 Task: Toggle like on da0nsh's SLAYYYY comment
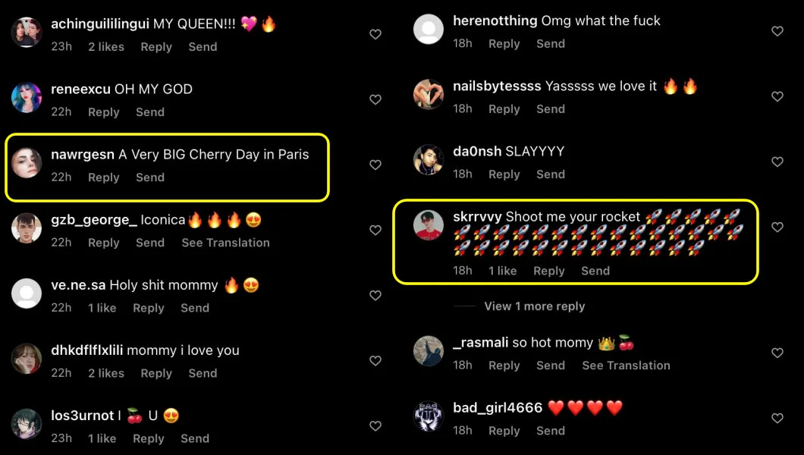coord(777,162)
